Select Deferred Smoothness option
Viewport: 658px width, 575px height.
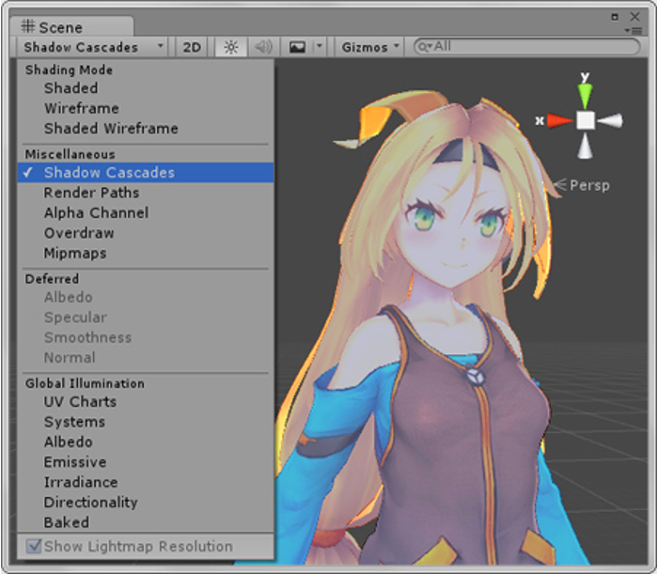coord(145,337)
